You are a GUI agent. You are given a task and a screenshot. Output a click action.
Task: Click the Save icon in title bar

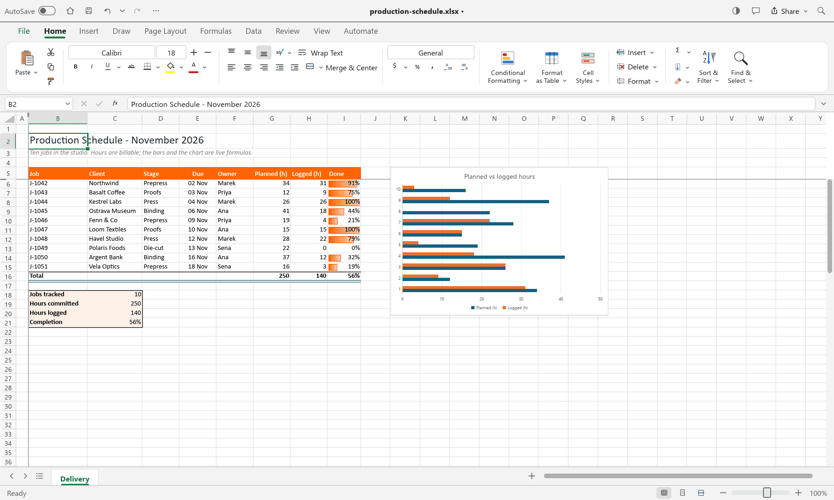89,11
